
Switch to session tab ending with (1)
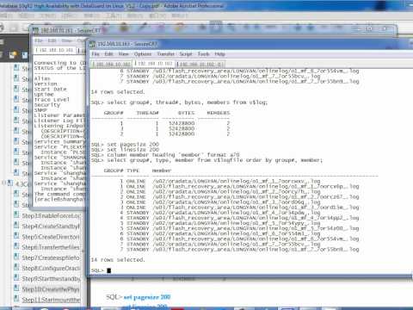(200, 64)
